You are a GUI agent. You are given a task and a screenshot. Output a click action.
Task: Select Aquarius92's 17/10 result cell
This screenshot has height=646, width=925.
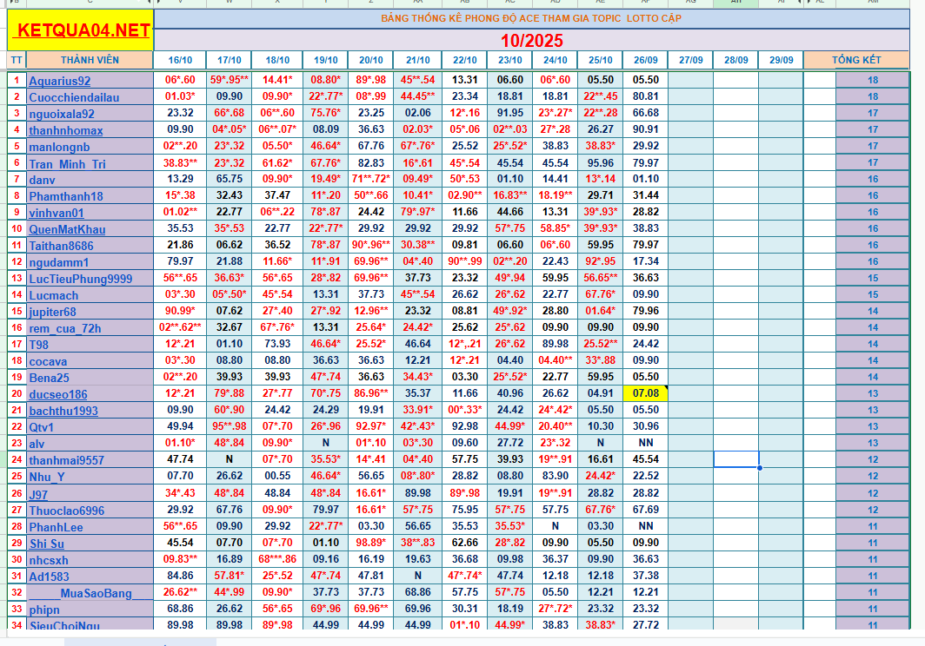point(230,80)
